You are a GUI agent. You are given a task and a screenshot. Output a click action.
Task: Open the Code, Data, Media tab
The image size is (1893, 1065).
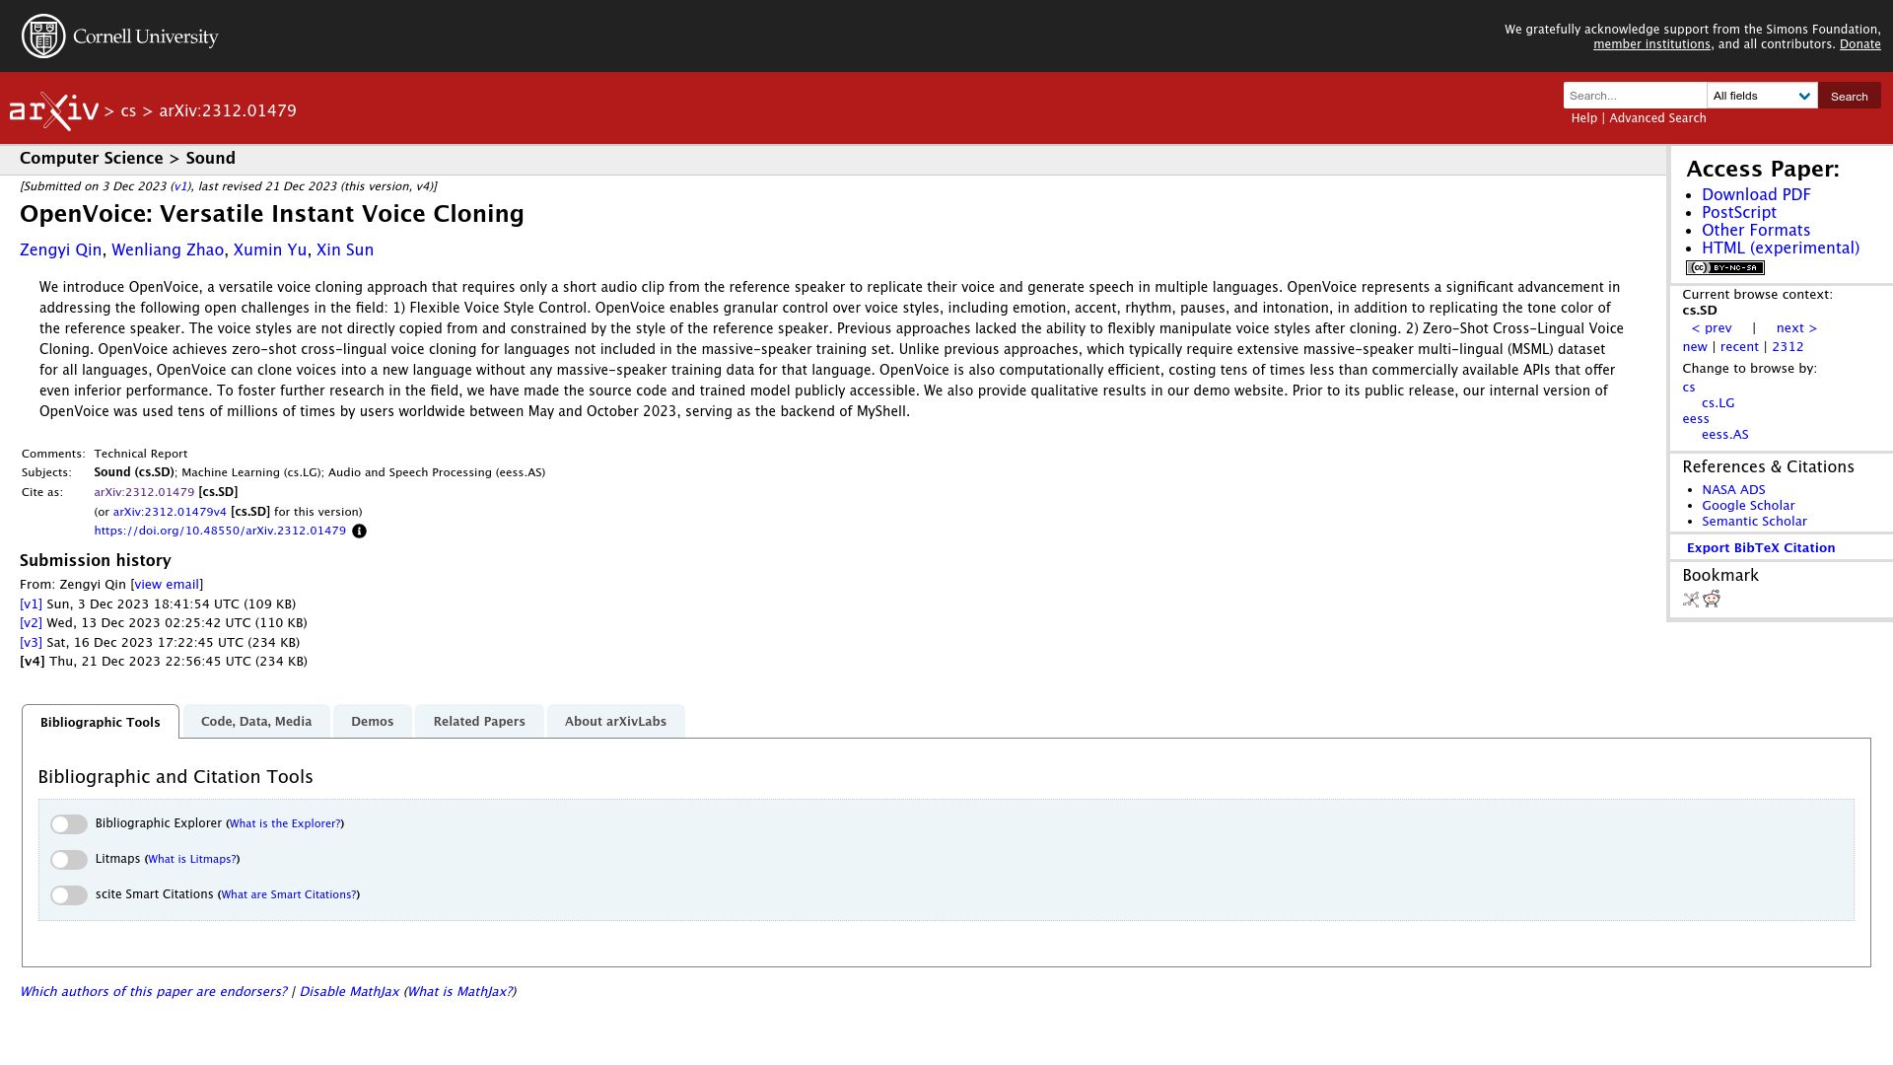[x=256, y=722]
